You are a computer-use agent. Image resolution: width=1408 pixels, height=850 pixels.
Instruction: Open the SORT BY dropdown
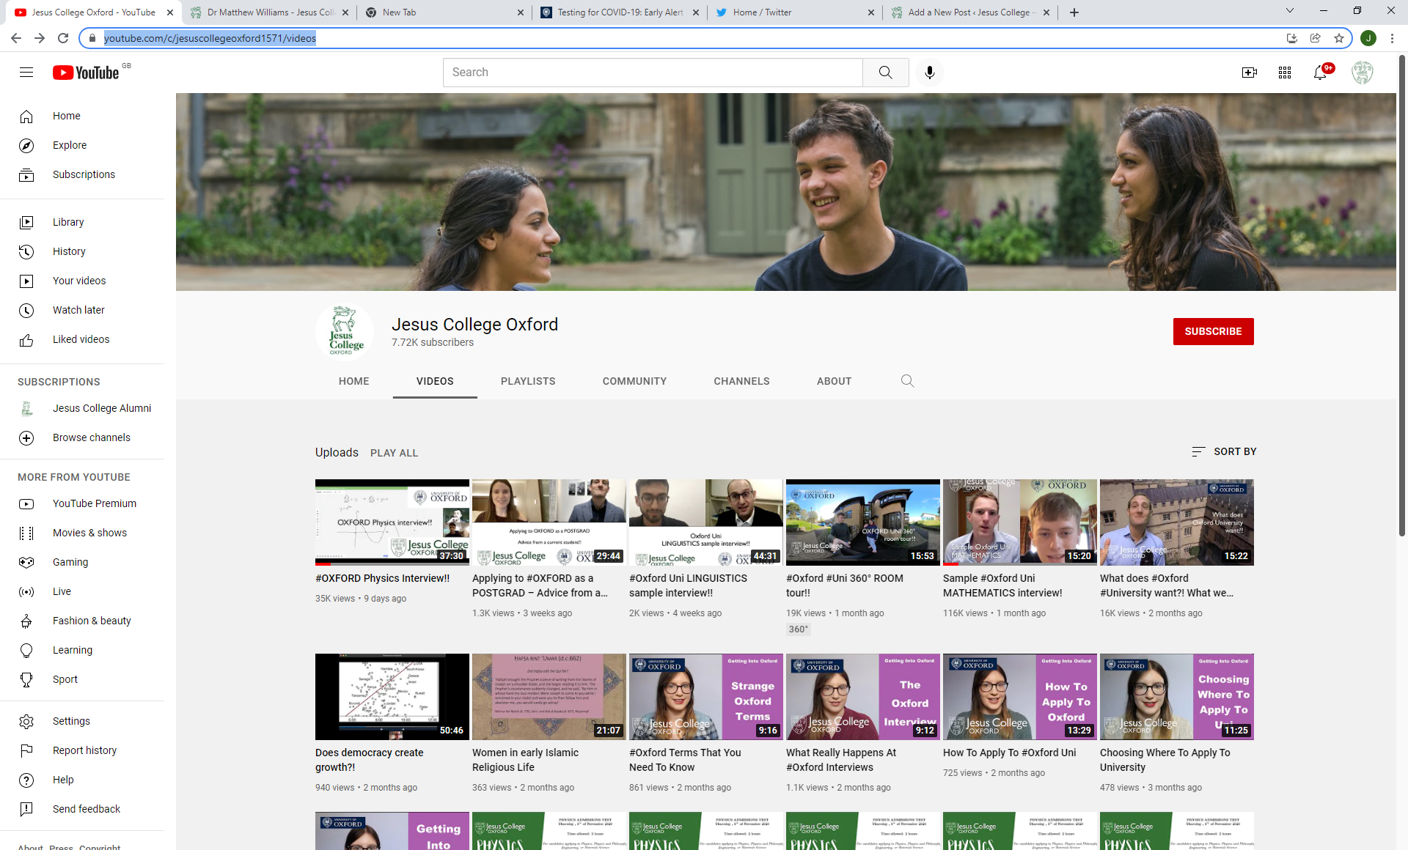[x=1224, y=451]
